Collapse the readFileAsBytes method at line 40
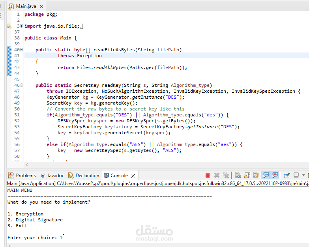This screenshot has height=247, width=309. point(22,50)
